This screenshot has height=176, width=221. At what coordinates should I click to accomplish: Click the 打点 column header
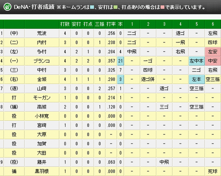pyautogui.click(x=88, y=24)
